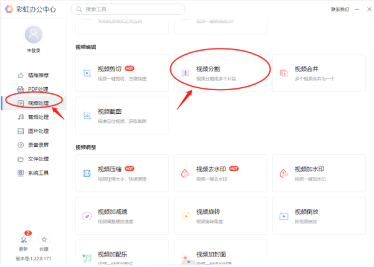Open the 视频截图 tool card
374x267 pixels.
(x=122, y=116)
